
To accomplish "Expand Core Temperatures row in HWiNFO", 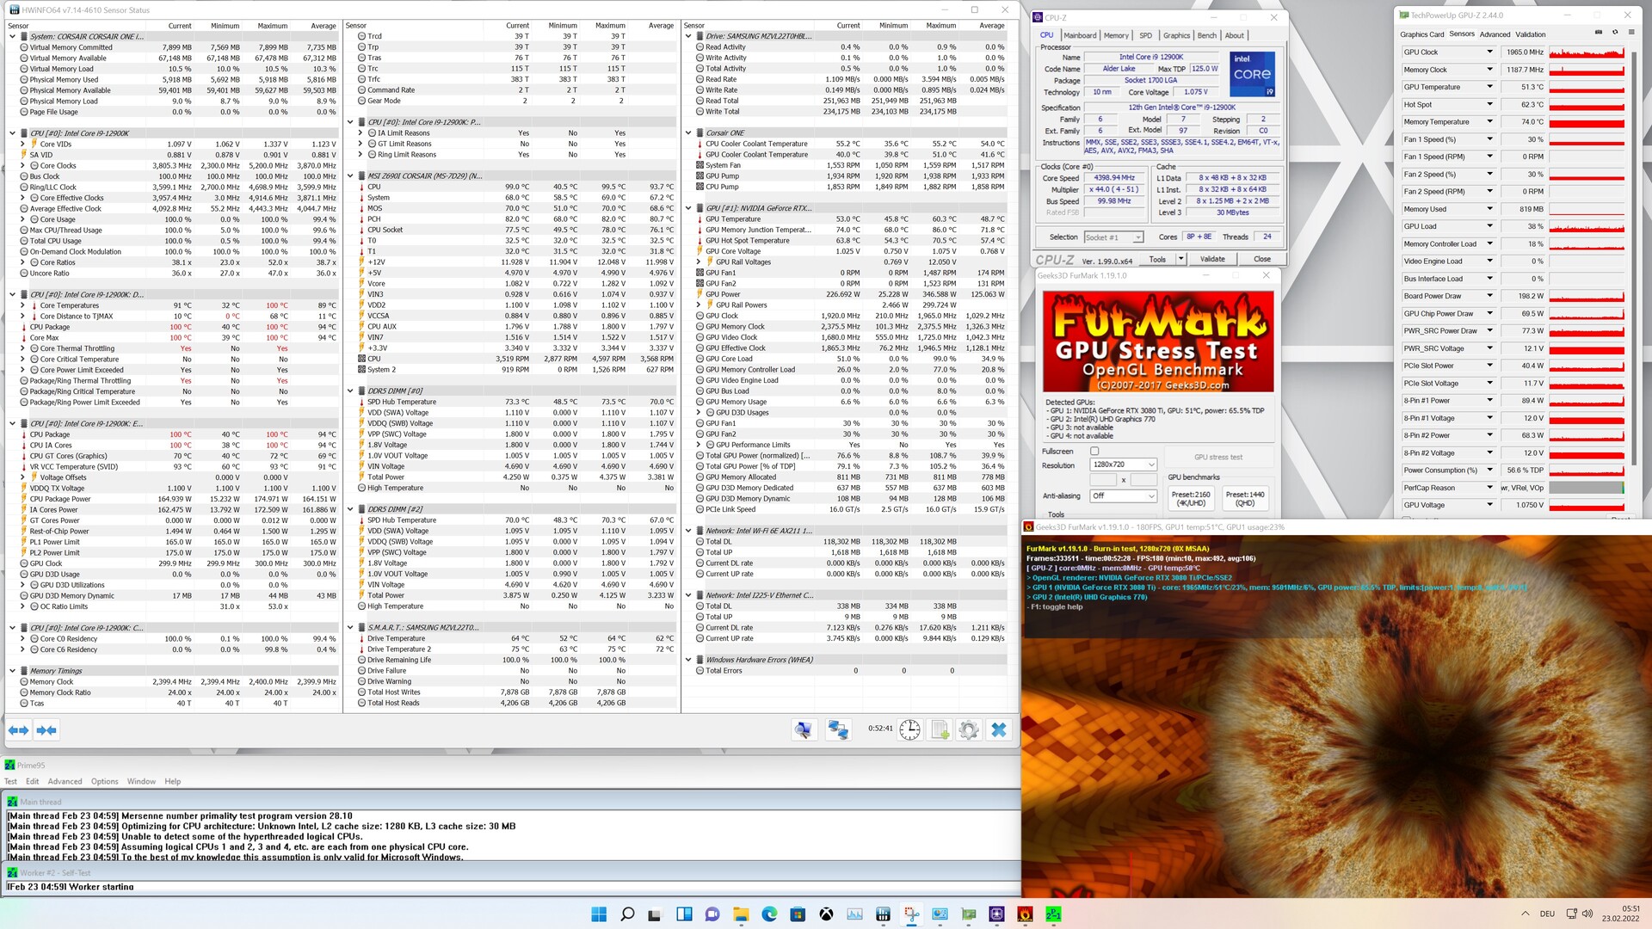I will (x=23, y=305).
